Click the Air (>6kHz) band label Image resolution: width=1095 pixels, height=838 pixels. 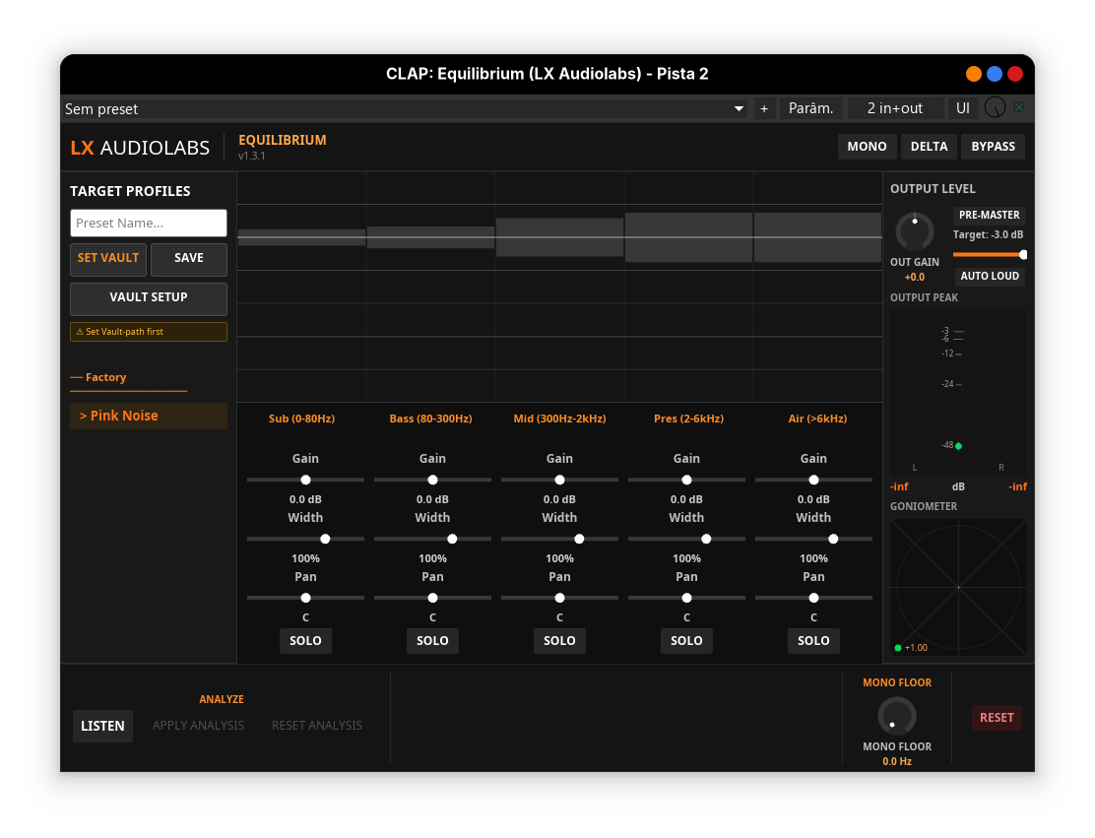coord(817,419)
